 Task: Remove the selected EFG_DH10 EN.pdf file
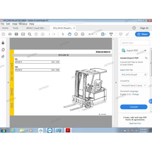[x=145, y=75]
